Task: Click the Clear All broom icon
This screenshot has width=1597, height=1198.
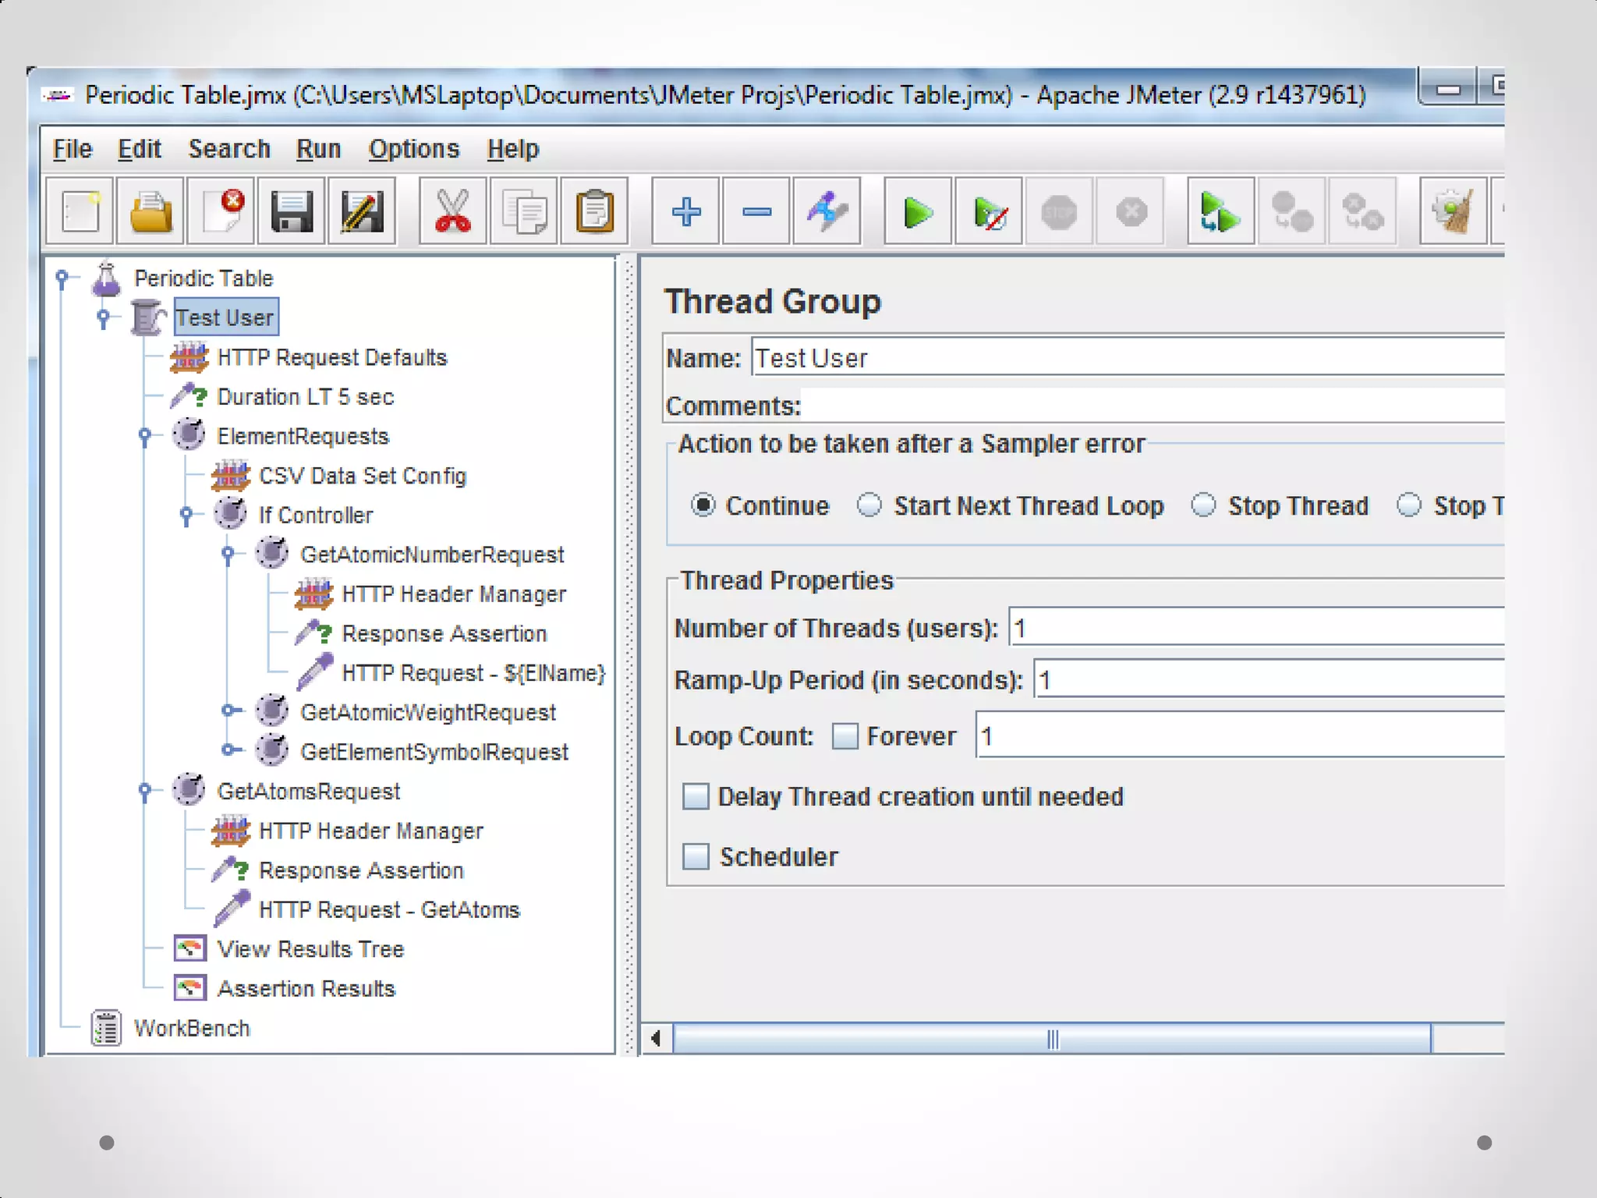Action: tap(1453, 212)
